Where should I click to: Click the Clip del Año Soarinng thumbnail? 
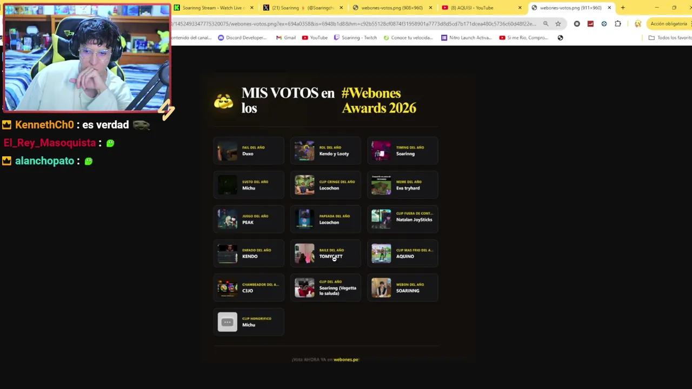tap(304, 287)
